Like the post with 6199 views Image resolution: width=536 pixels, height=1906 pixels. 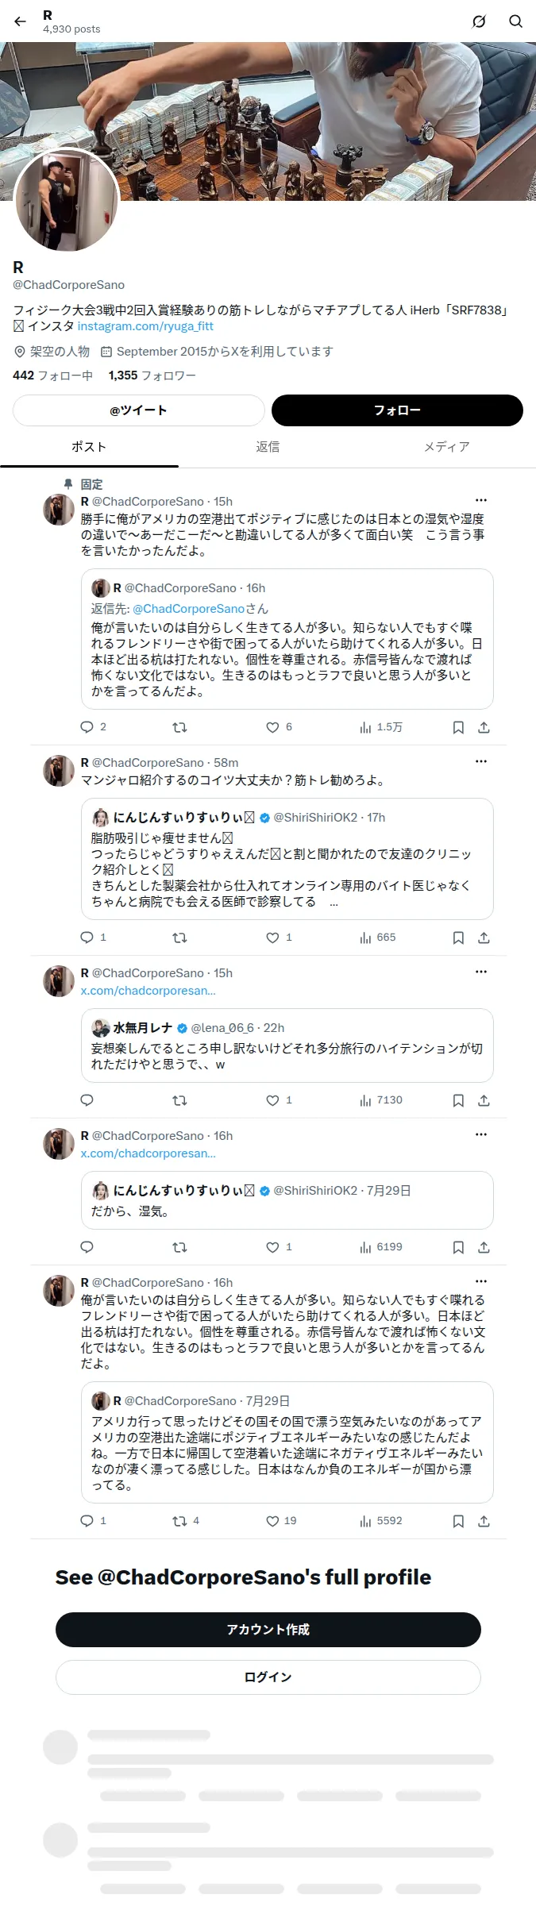click(x=272, y=1247)
